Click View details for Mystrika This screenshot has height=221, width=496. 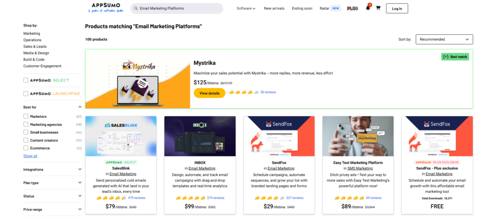point(209,93)
